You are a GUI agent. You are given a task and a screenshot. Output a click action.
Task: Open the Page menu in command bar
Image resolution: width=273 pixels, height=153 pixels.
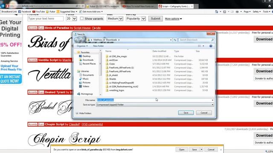pyautogui.click(x=247, y=11)
